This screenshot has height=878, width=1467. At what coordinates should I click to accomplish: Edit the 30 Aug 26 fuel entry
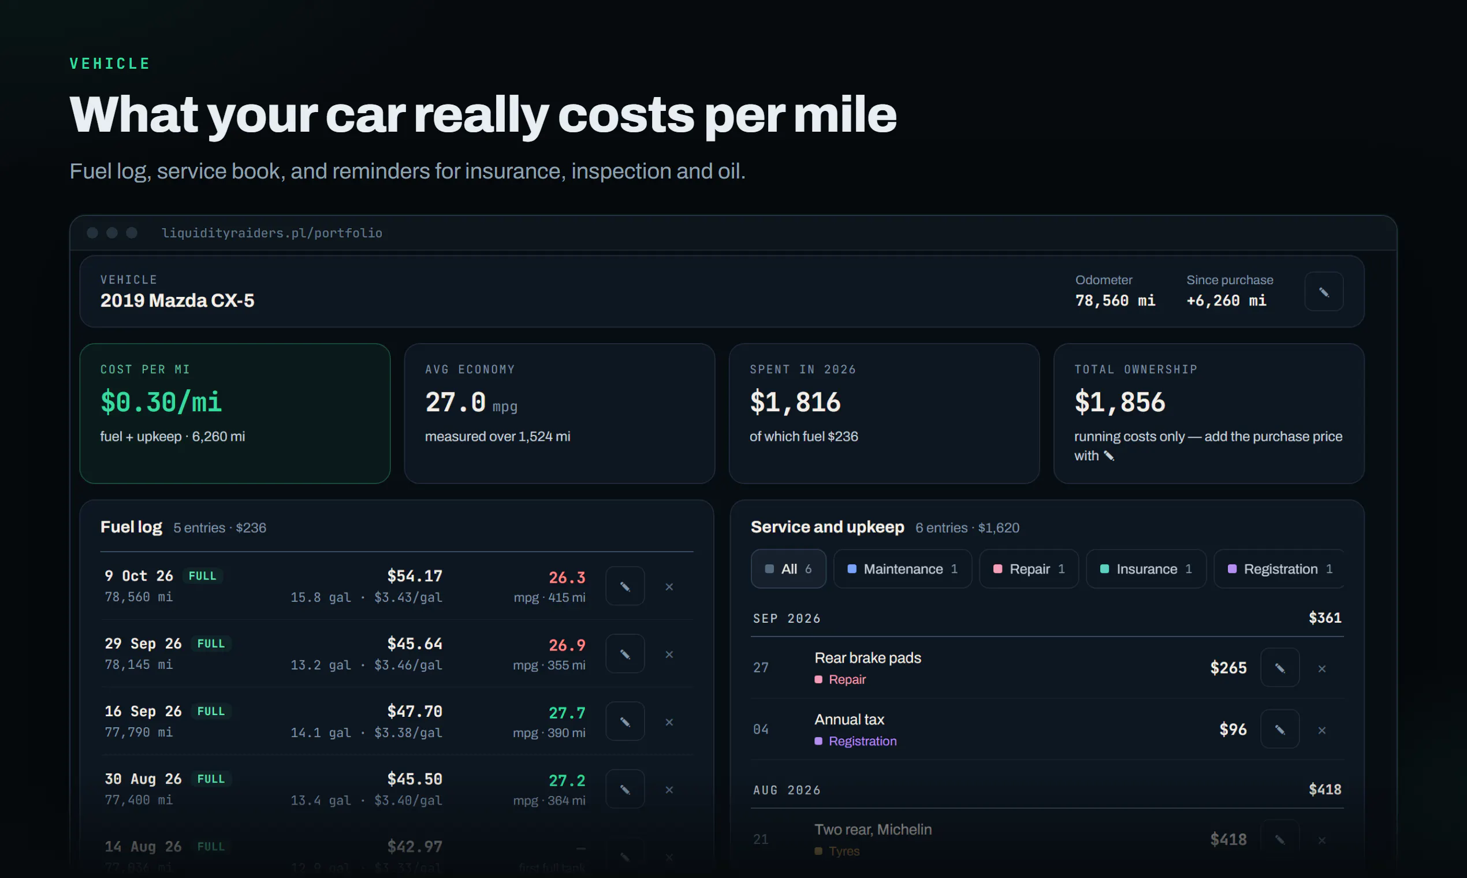click(x=625, y=789)
